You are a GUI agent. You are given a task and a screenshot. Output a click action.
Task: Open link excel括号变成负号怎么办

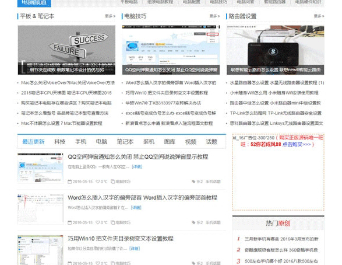point(171,113)
